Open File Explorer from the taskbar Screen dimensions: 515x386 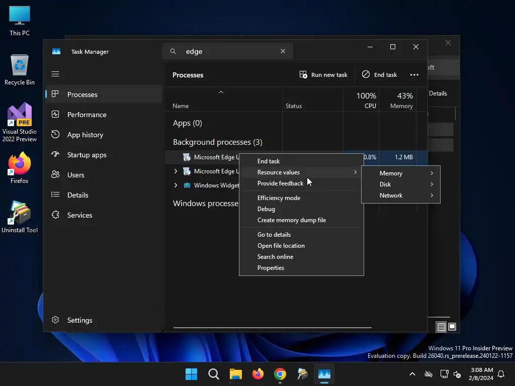click(235, 374)
